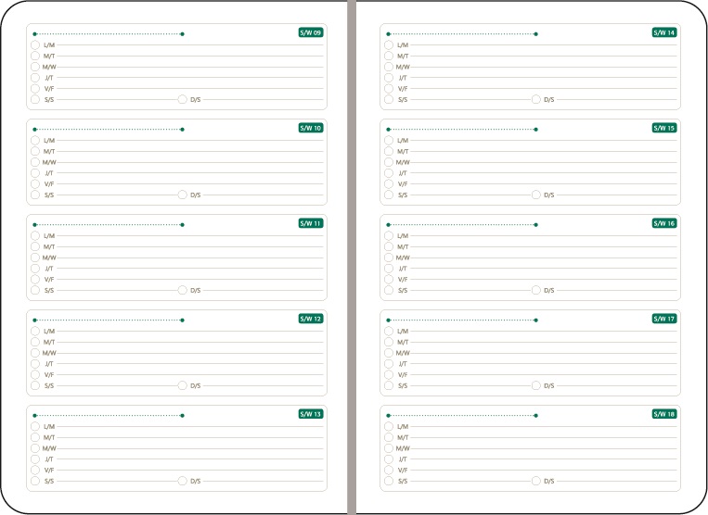Viewport: 708px width, 515px height.
Task: Click the dotted date line in week S/W 09
Action: tap(109, 33)
